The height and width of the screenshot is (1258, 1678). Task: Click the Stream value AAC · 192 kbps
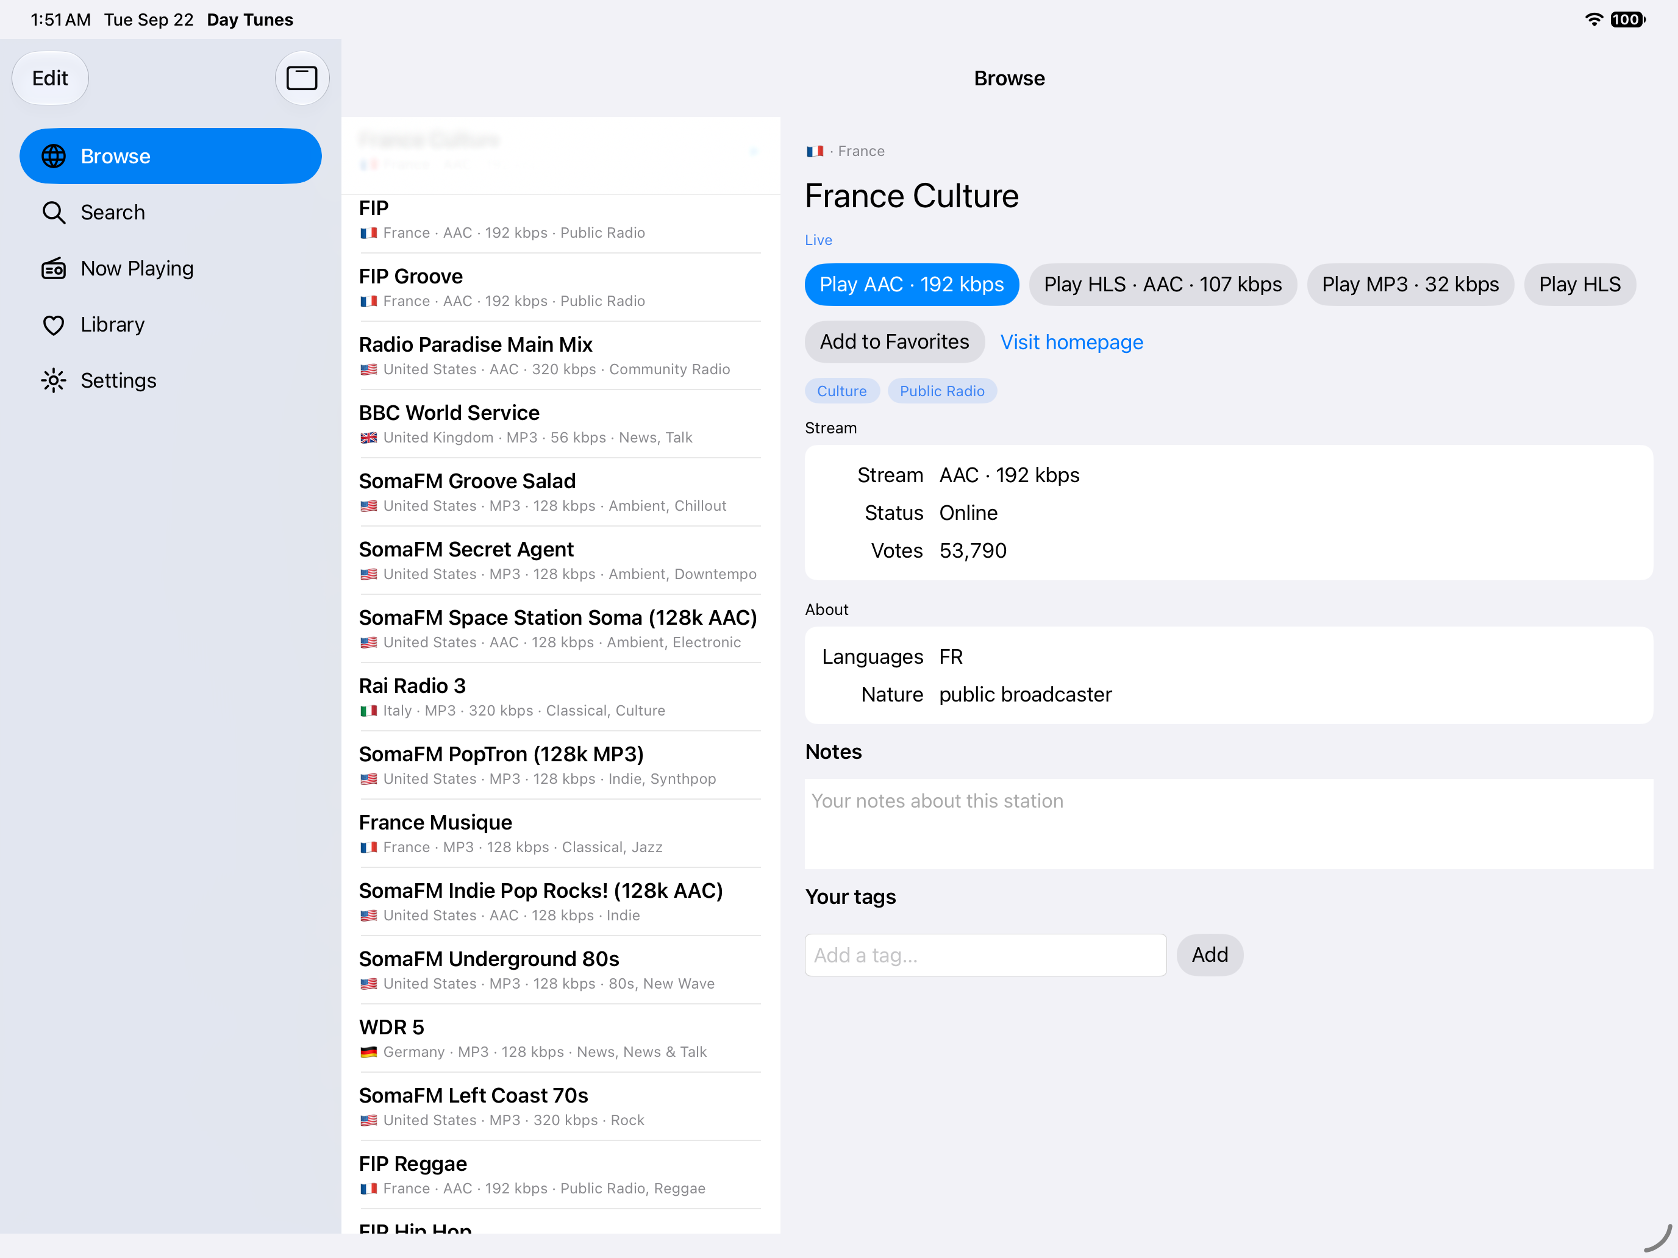coord(1010,475)
